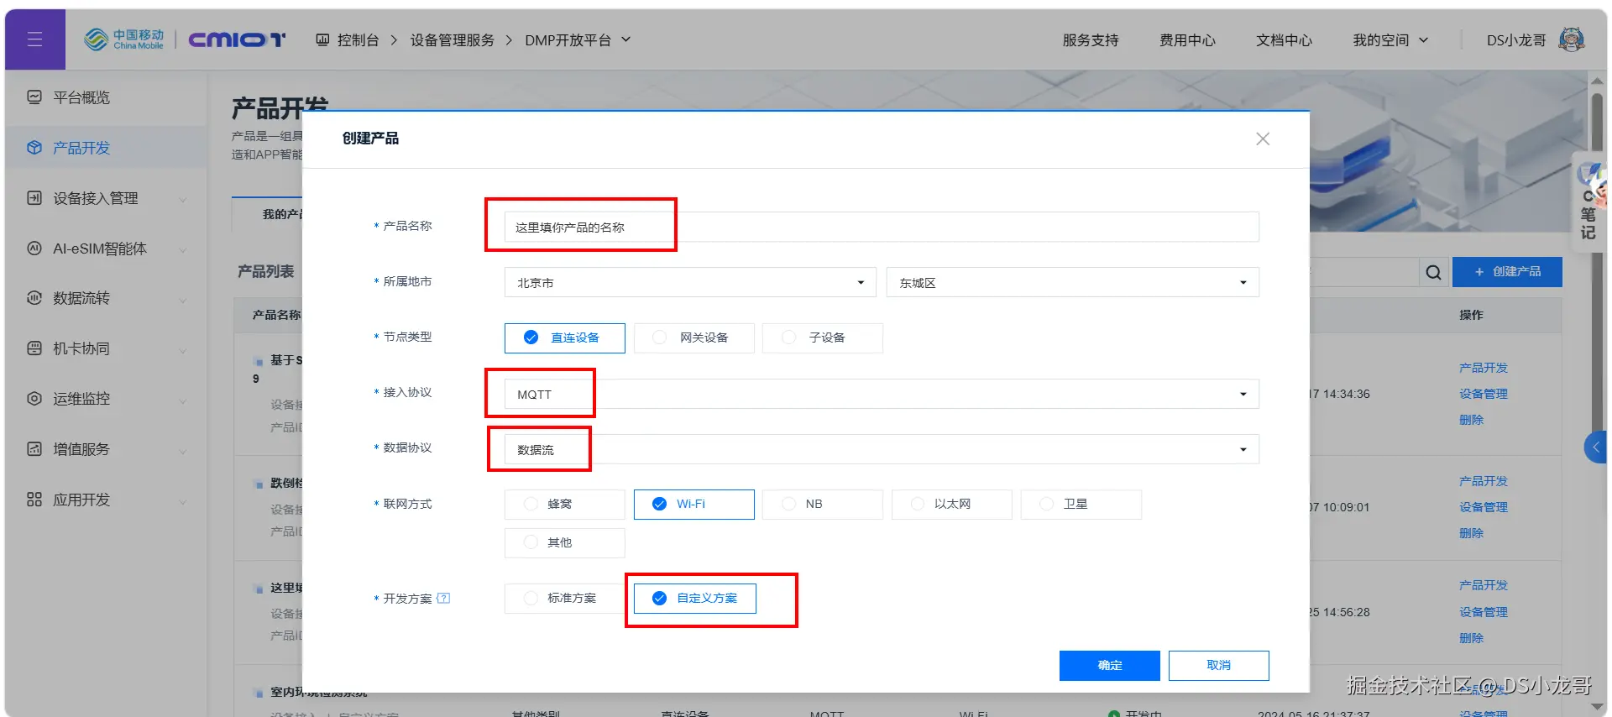The image size is (1612, 717).
Task: Click the 增值服务 sidebar icon
Action: pyautogui.click(x=34, y=449)
